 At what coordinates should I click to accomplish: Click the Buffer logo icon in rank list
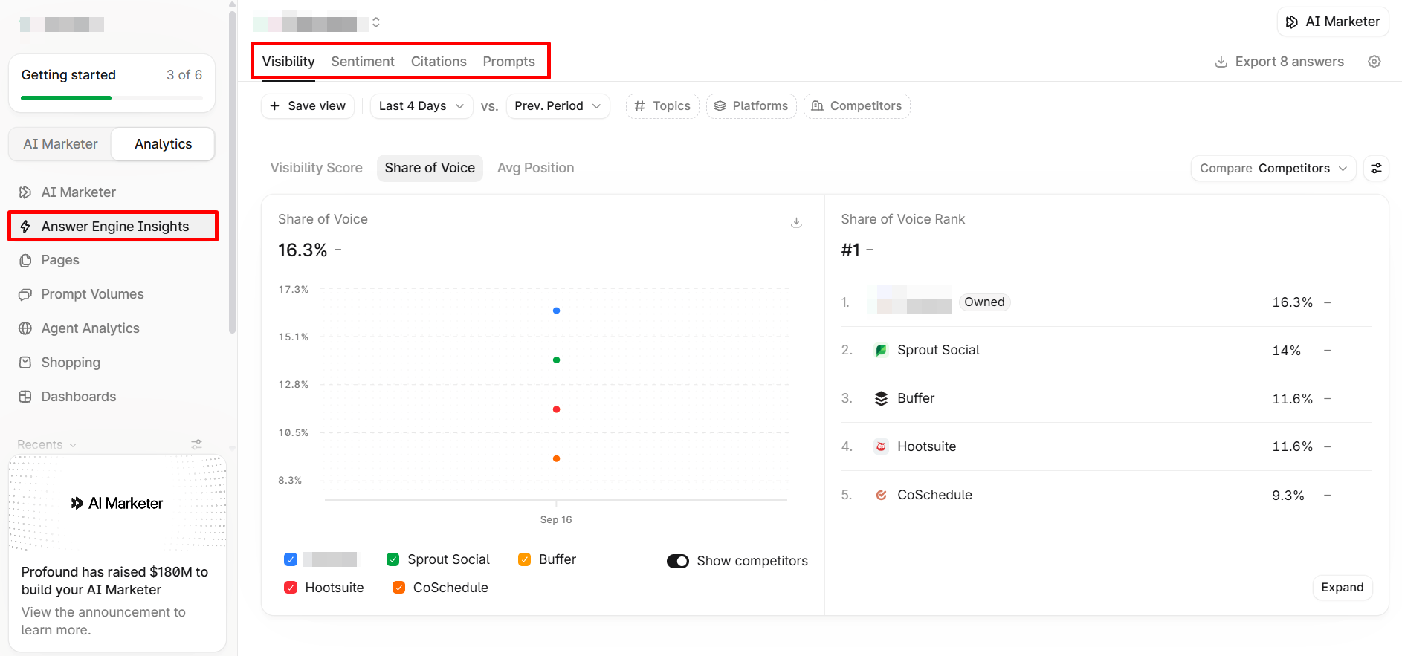pyautogui.click(x=881, y=398)
